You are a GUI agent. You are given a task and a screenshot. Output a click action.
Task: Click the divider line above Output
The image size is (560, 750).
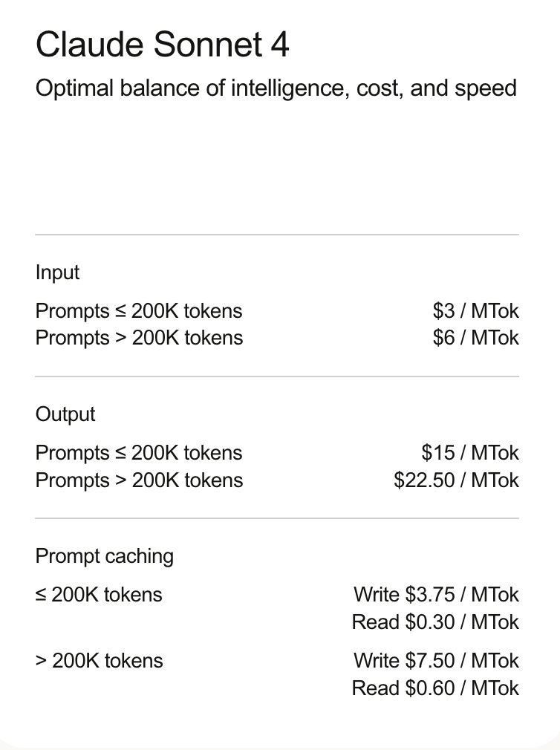(276, 376)
